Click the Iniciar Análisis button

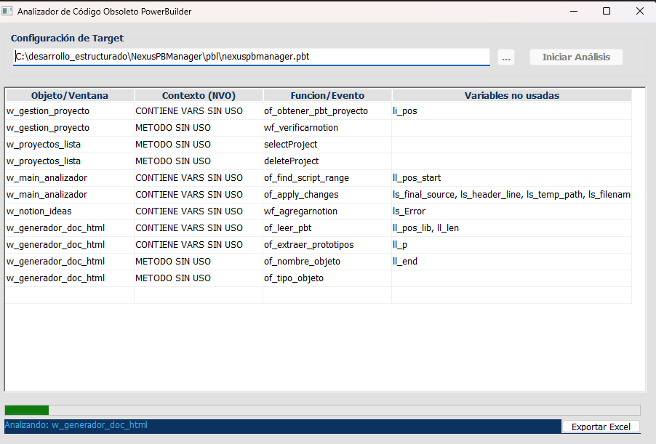click(x=576, y=57)
